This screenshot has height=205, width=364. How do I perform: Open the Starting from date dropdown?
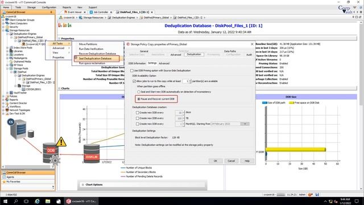(x=245, y=124)
